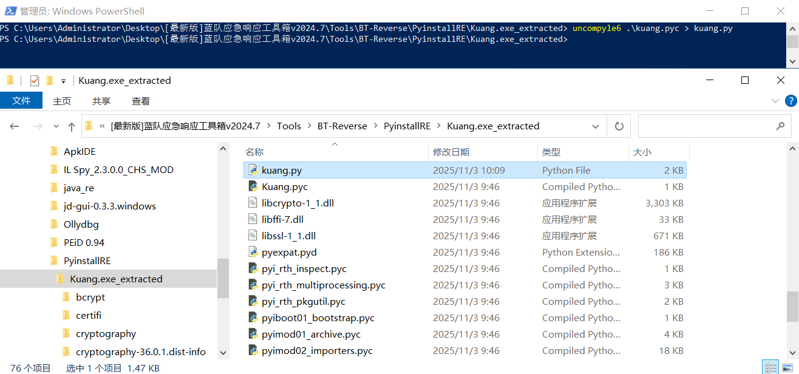This screenshot has height=374, width=799.
Task: Navigate to Tools in breadcrumb path
Action: click(x=289, y=126)
